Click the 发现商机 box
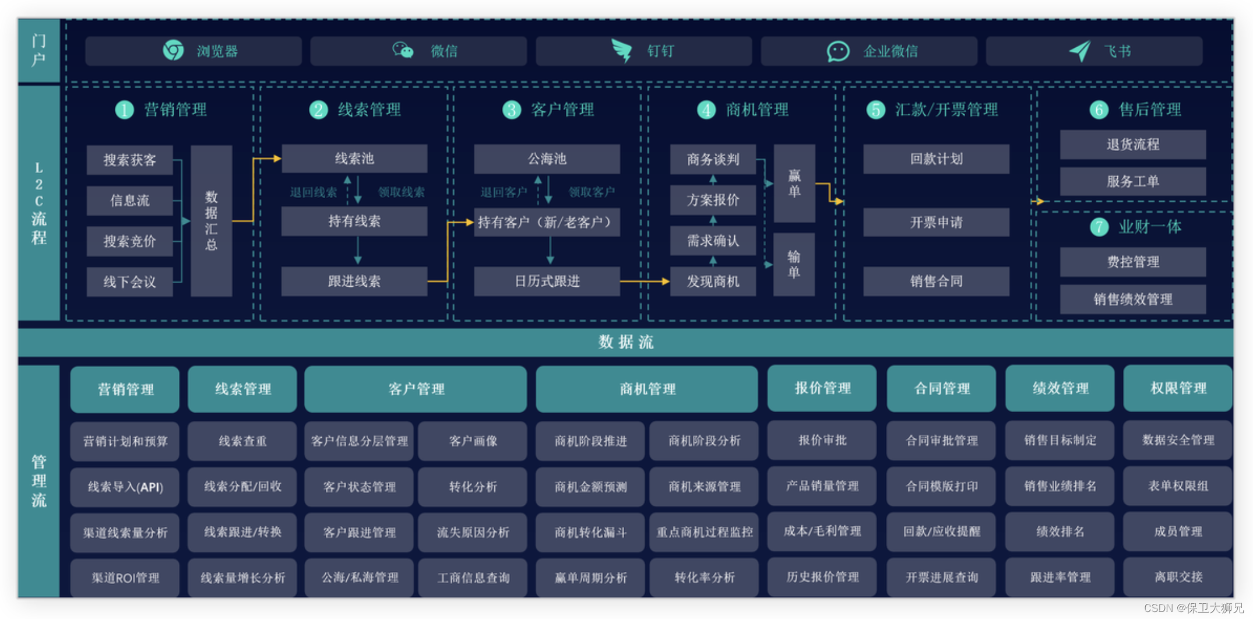 pos(713,282)
